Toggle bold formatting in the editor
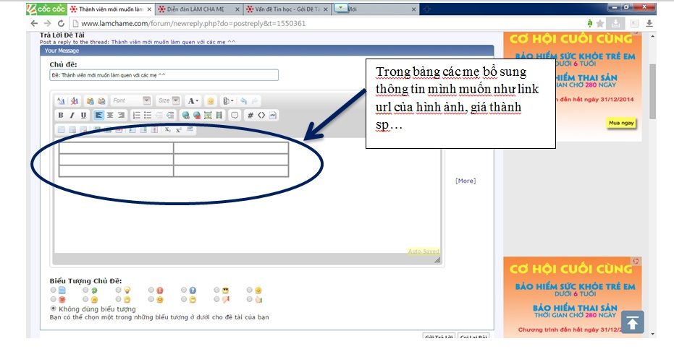The image size is (674, 349). (61, 115)
